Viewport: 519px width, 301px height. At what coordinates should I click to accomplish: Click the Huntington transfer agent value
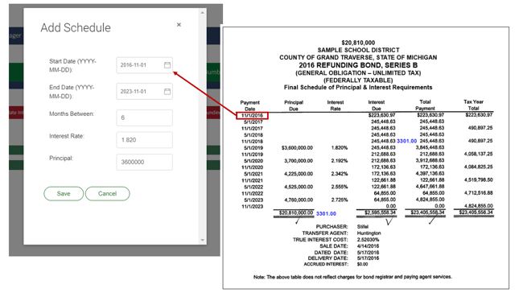click(369, 233)
